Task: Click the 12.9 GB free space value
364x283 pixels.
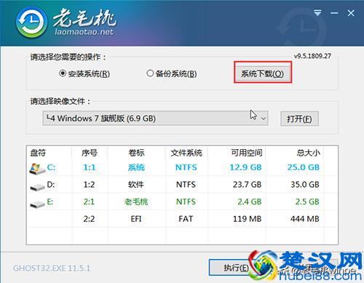Action: tap(245, 167)
